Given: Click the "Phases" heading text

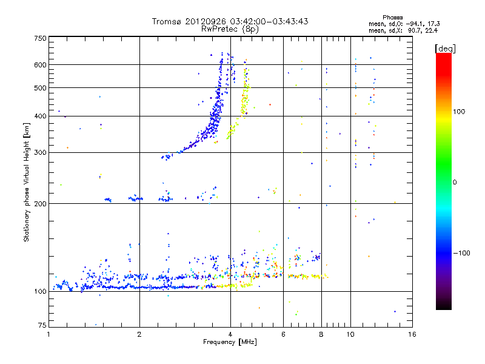Looking at the screenshot, I should tap(392, 18).
